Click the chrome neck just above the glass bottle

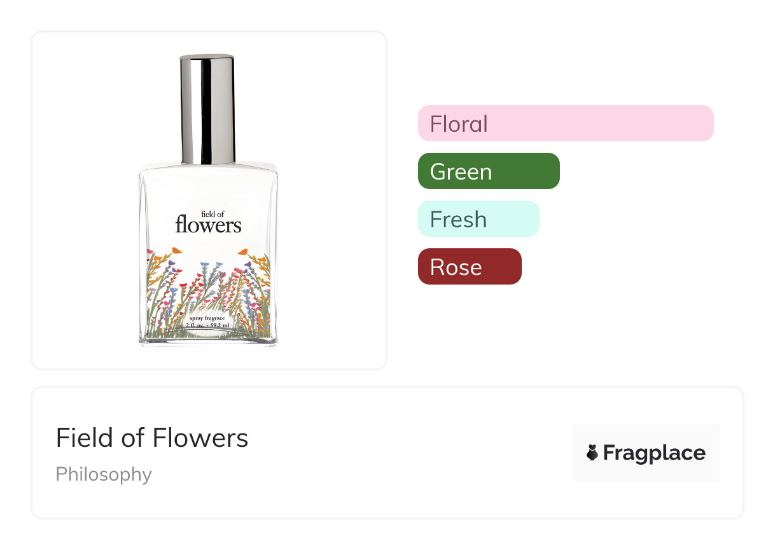(207, 155)
